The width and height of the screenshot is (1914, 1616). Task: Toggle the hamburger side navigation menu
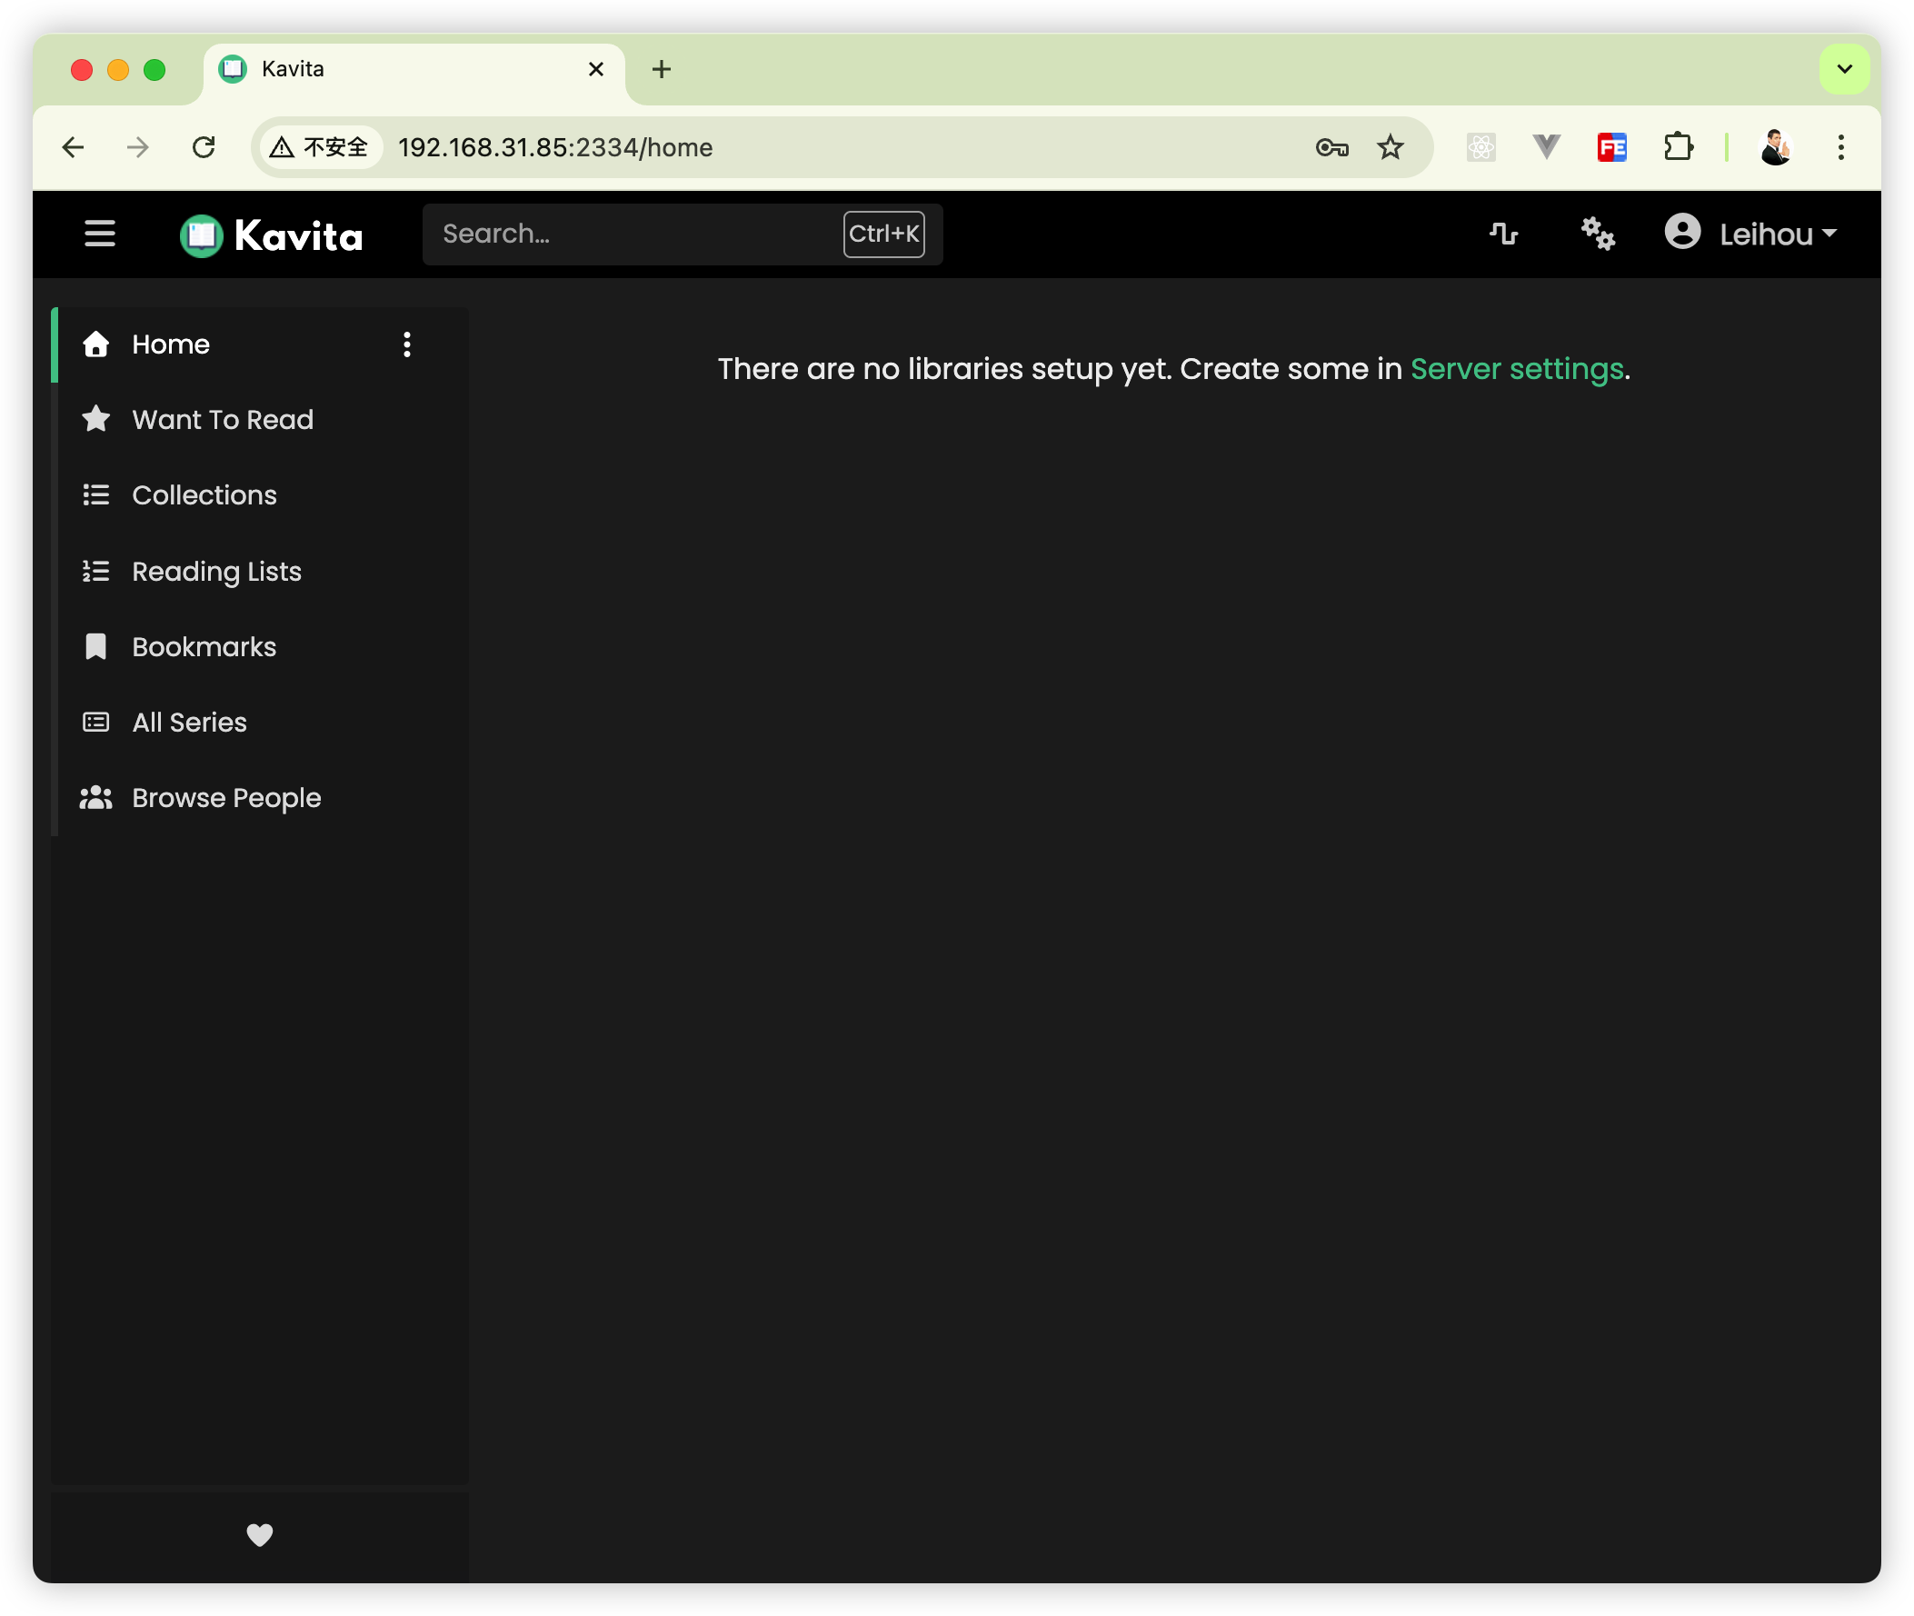pyautogui.click(x=100, y=234)
